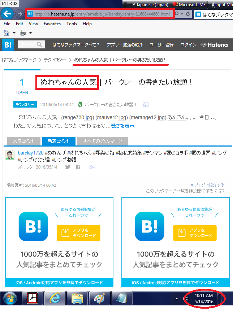
Task: Go back with the browser Back arrow
Action: coord(7,14)
